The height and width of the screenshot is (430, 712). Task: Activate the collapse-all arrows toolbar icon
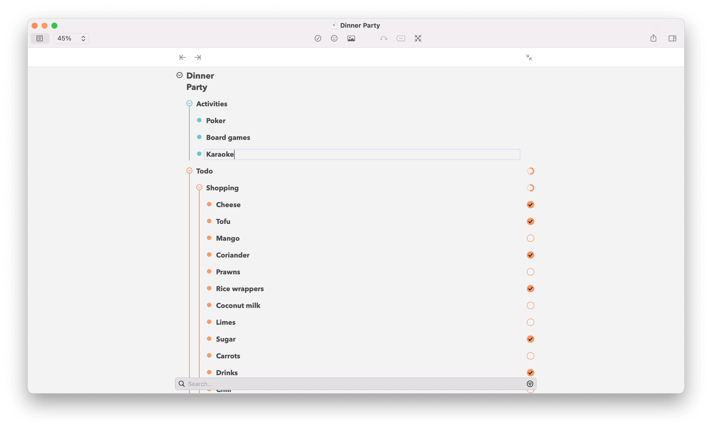point(418,38)
